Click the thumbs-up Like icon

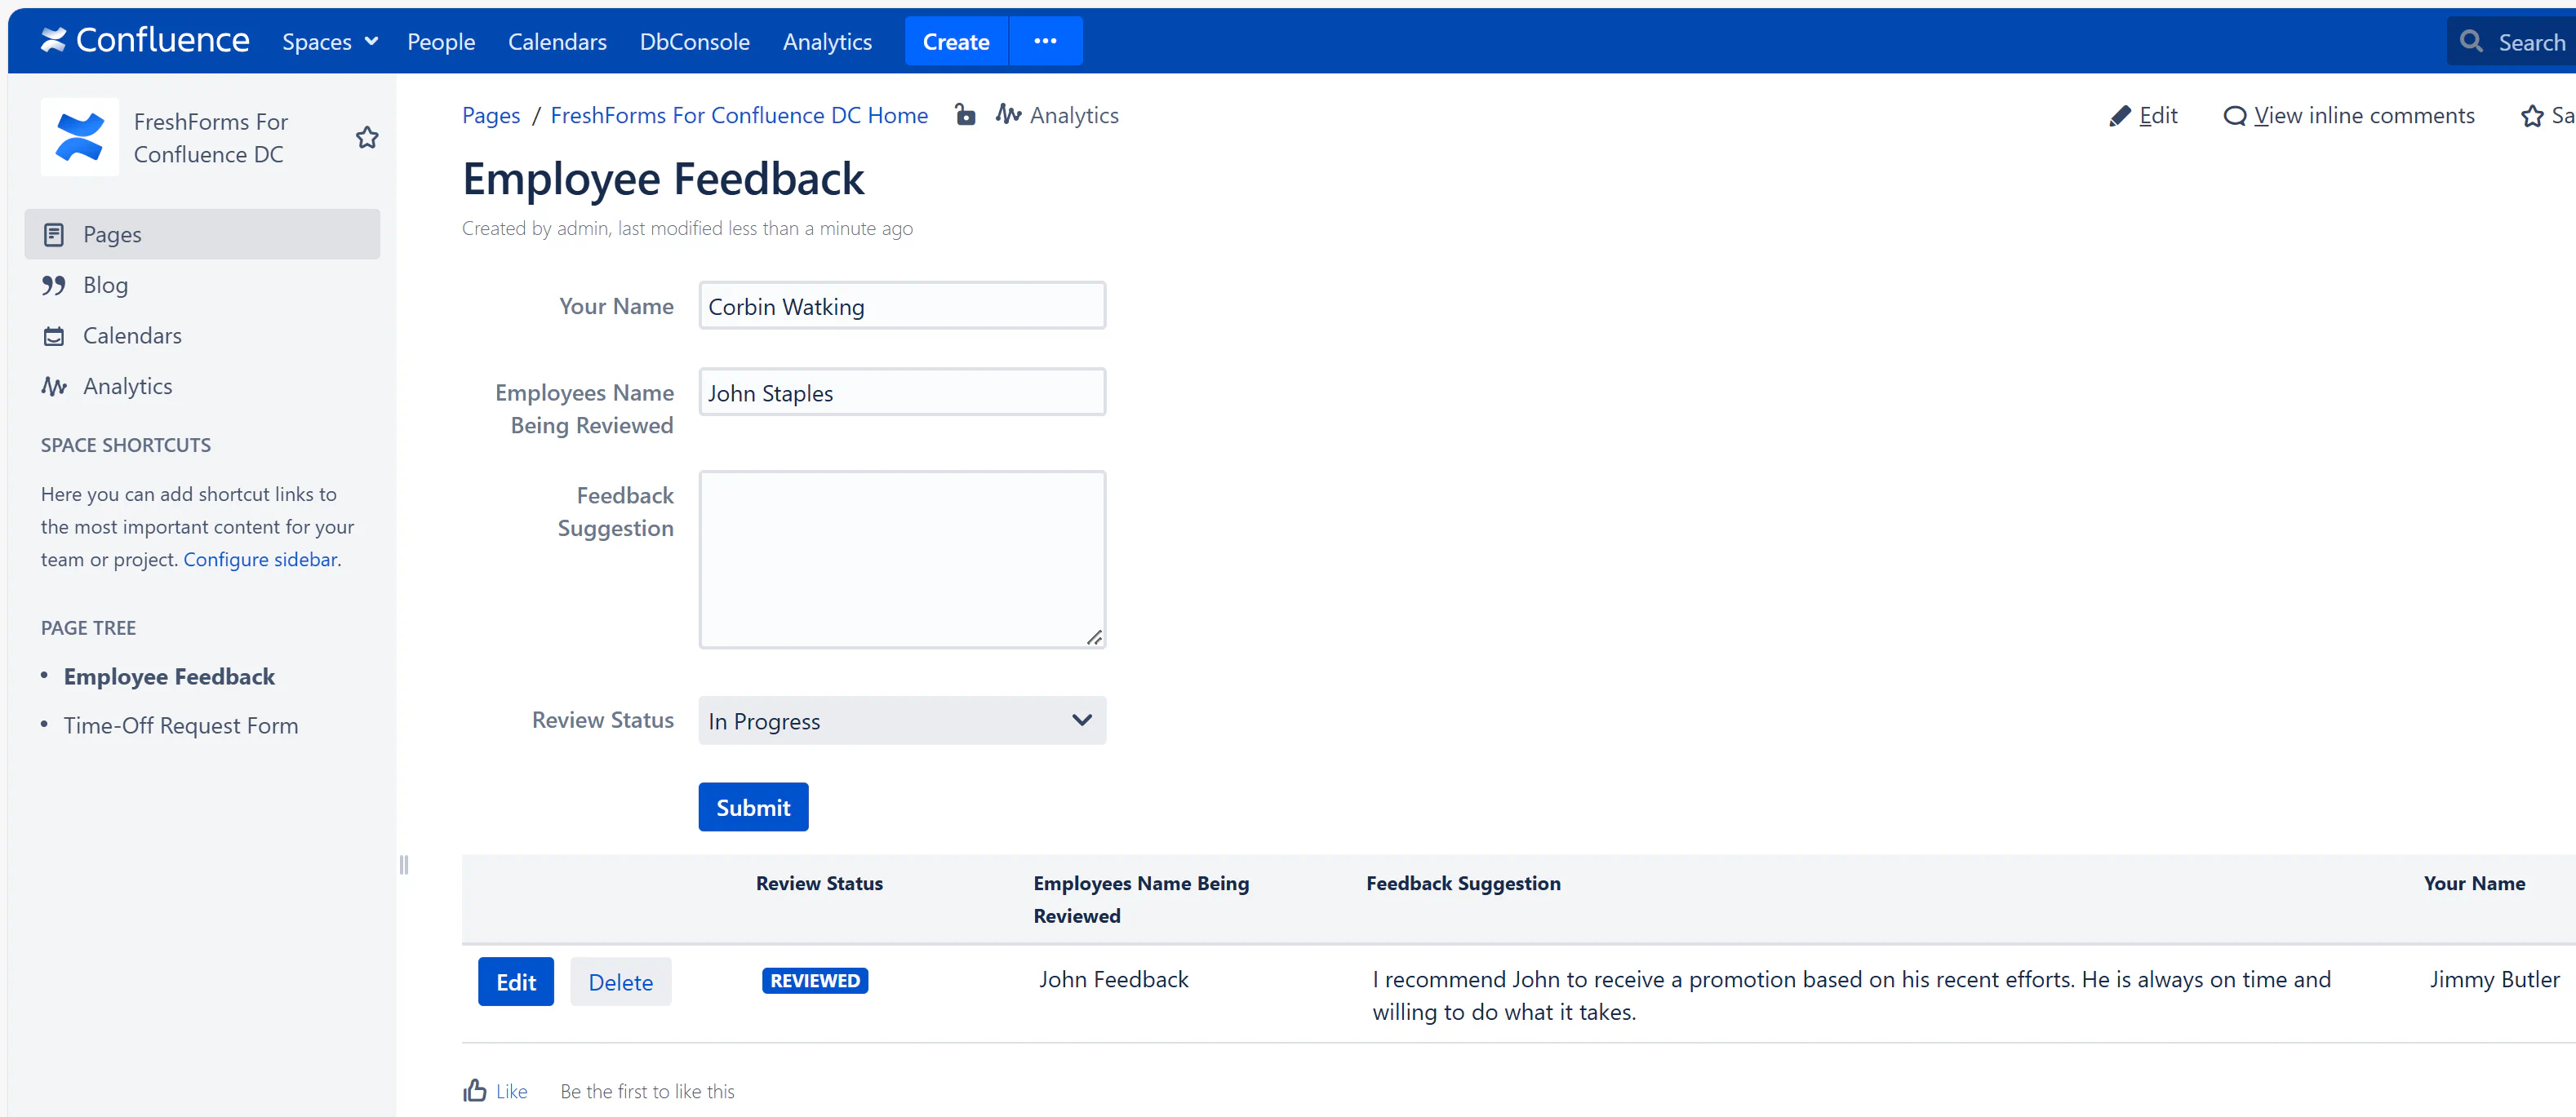click(x=475, y=1090)
